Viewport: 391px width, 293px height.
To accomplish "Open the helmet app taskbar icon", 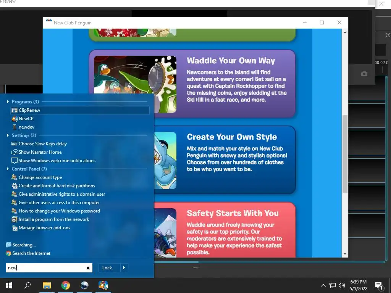I will 84,285.
